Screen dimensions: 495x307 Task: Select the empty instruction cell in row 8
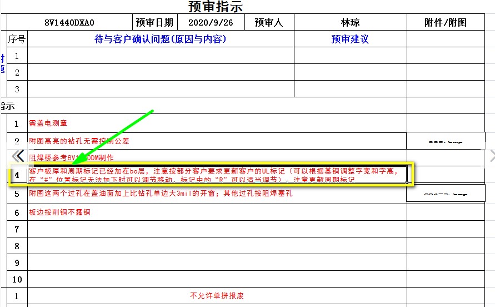217,246
